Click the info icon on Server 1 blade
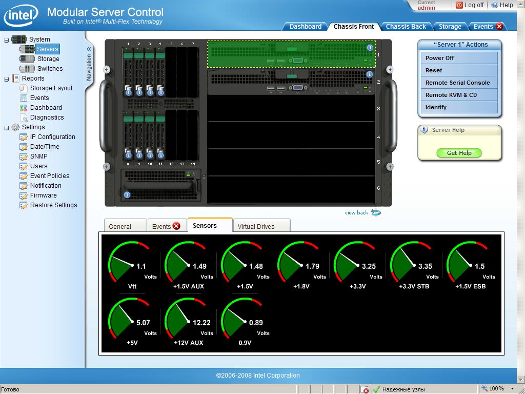525x394 pixels. pos(370,48)
